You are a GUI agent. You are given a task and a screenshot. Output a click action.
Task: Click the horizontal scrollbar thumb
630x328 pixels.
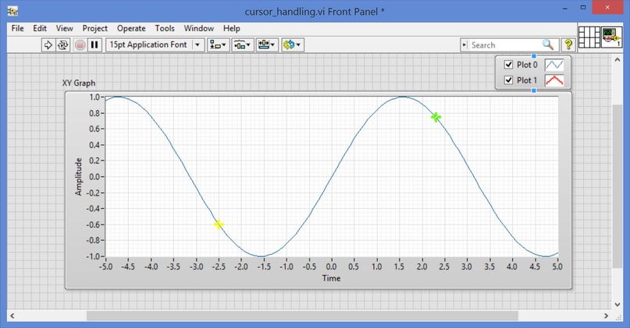tap(302, 316)
